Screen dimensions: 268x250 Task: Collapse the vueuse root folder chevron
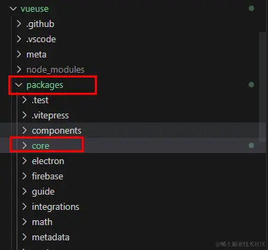tap(13, 9)
